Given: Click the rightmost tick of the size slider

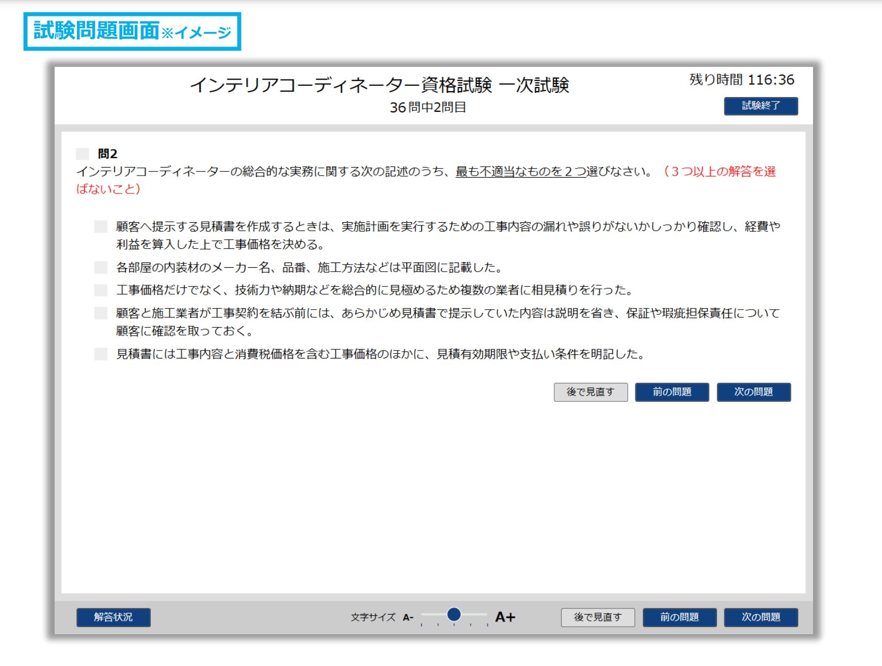Looking at the screenshot, I should 487,625.
